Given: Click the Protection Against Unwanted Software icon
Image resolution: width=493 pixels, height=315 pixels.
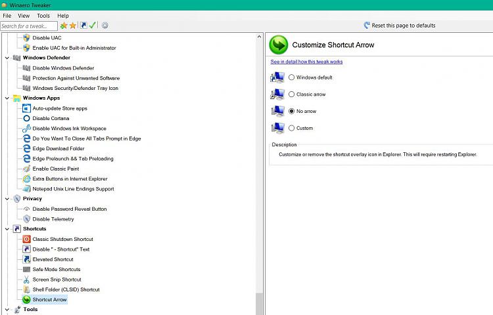Looking at the screenshot, I should (x=26, y=78).
